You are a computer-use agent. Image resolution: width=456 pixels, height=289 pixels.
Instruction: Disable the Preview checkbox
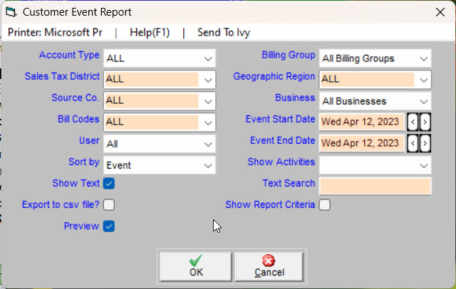[109, 226]
